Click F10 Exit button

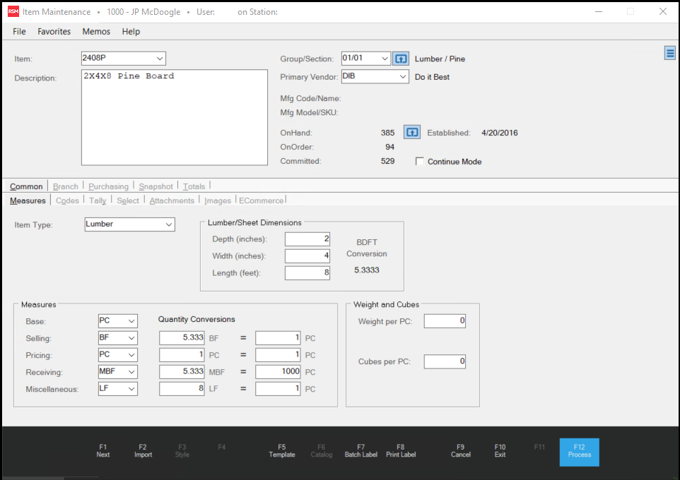click(500, 450)
